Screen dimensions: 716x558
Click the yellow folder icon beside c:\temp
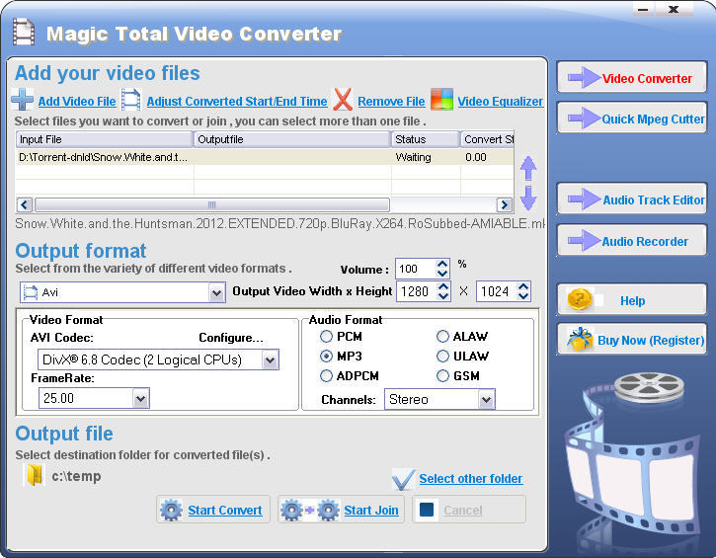click(35, 475)
